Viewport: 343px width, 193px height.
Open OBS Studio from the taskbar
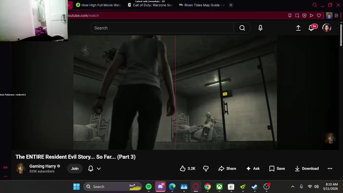266,187
